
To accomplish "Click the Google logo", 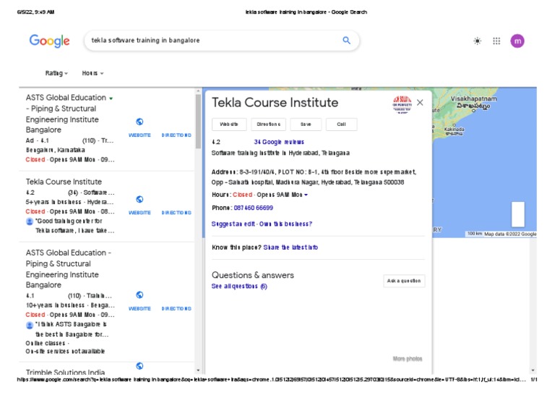I will (x=50, y=41).
